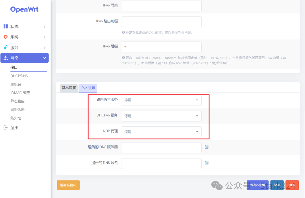The width and height of the screenshot is (305, 198).
Task: Click the add icon next to 通告的 DNS 服务器
Action: pos(206,146)
